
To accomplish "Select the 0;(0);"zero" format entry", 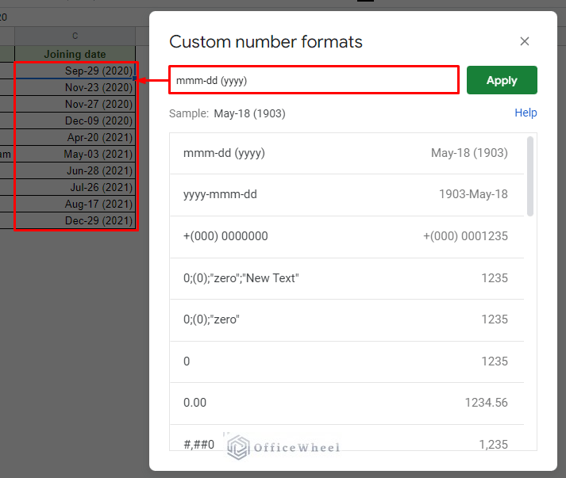I will click(346, 319).
